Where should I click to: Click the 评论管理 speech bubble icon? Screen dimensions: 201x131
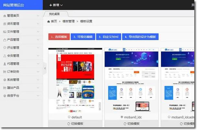click(x=5, y=48)
